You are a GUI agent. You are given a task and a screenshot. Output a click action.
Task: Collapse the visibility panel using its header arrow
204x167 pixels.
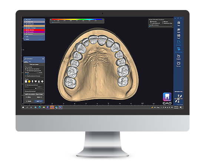pos(25,20)
